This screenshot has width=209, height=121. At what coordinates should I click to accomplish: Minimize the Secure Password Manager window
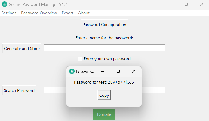pos(171,4)
